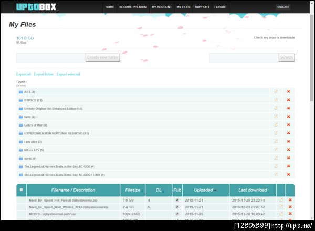Open the BTPSCE folder
The width and height of the screenshot is (315, 231).
(x=33, y=100)
